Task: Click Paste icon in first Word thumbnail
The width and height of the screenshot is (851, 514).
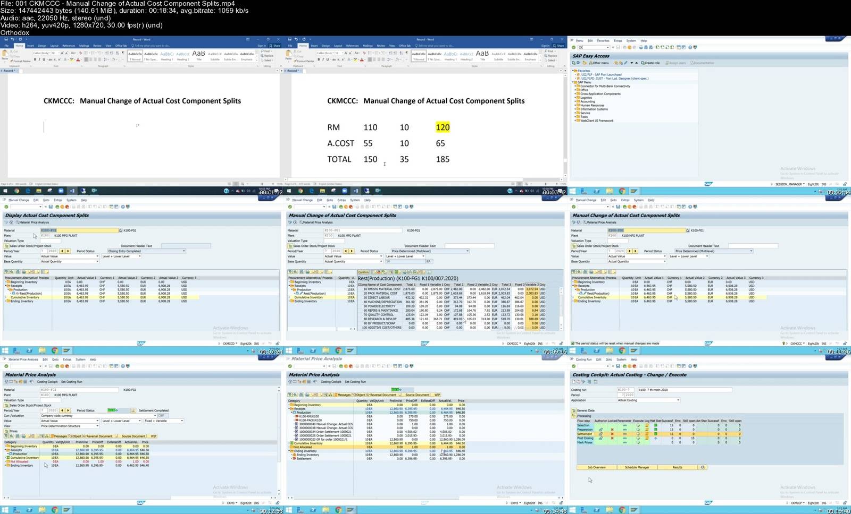Action: pos(5,54)
